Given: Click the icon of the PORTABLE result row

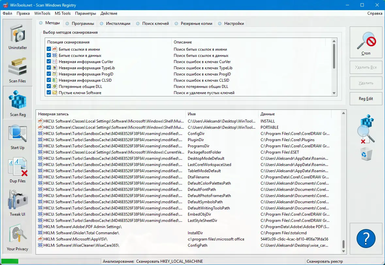Looking at the screenshot, I should (x=40, y=127).
